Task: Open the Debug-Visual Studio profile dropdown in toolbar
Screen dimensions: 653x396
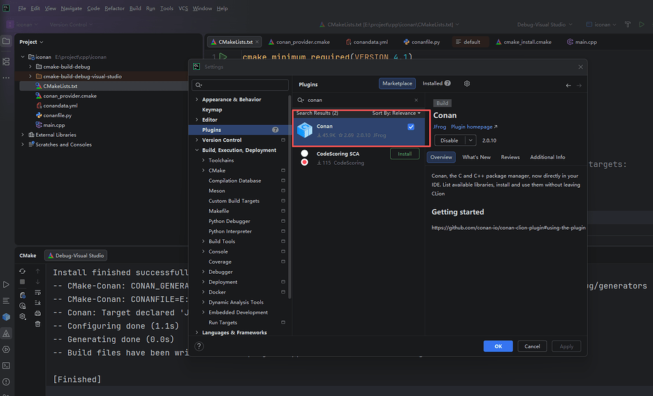Action: [x=545, y=25]
